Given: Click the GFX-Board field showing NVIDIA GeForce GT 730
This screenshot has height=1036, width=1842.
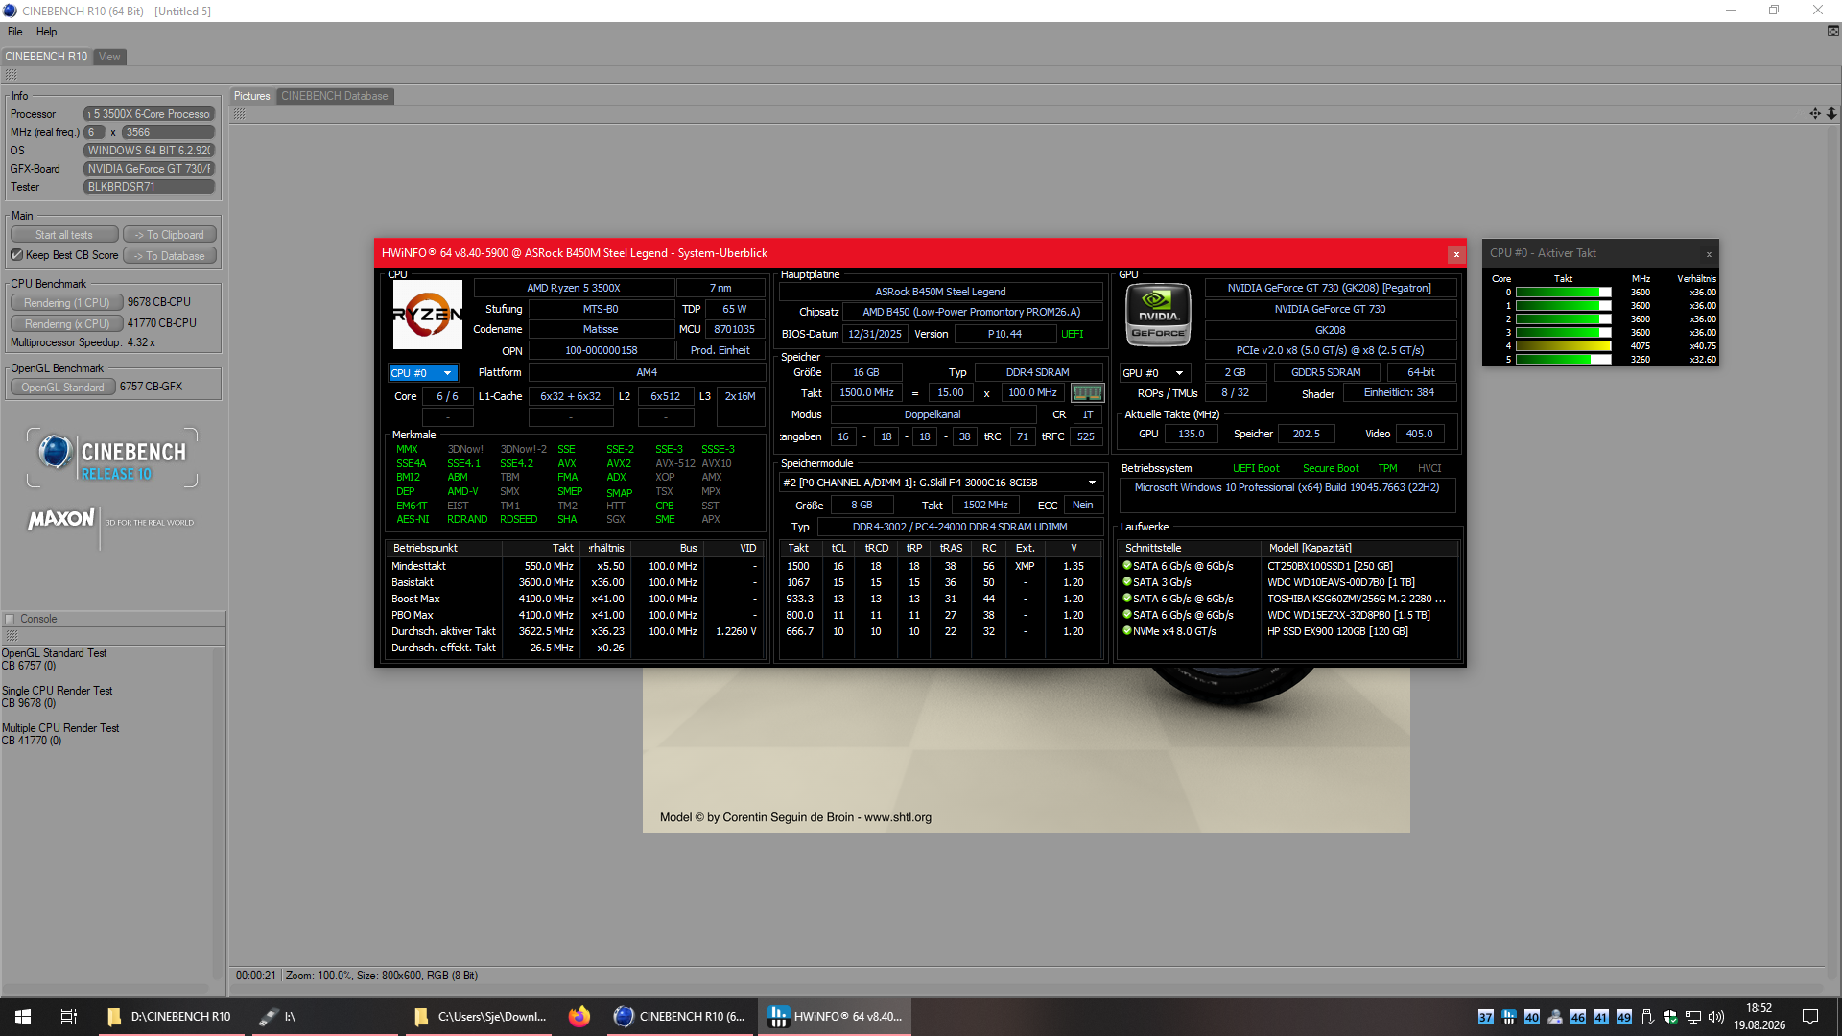Looking at the screenshot, I should click(x=149, y=169).
